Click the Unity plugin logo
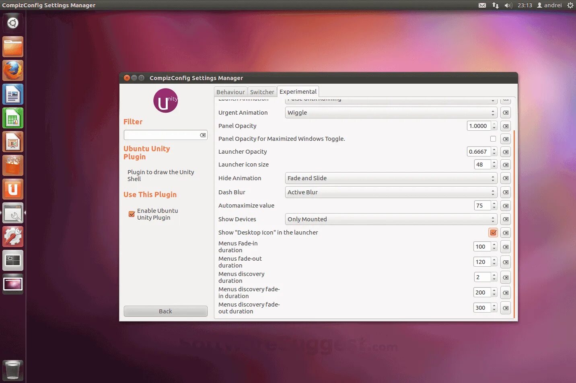The height and width of the screenshot is (383, 576). click(x=165, y=101)
